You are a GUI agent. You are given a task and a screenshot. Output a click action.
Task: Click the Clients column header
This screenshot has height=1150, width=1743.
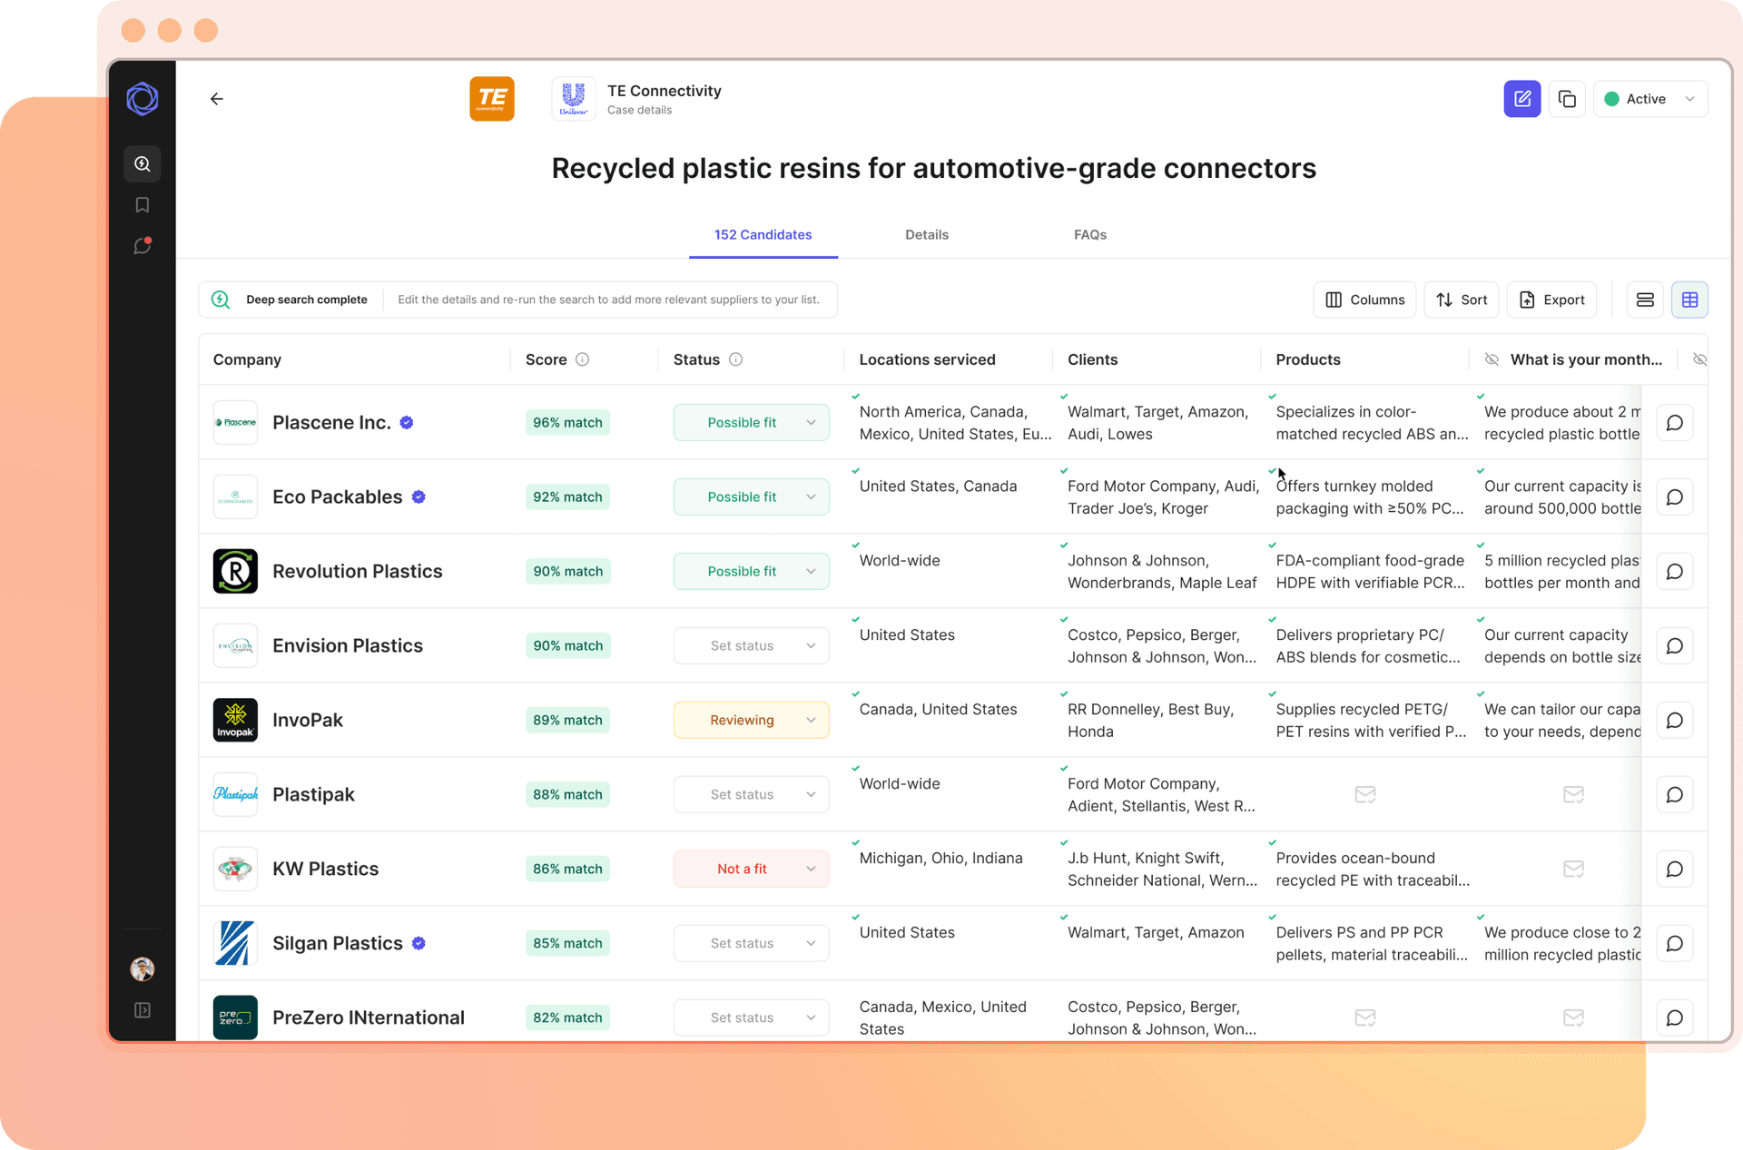coord(1092,359)
